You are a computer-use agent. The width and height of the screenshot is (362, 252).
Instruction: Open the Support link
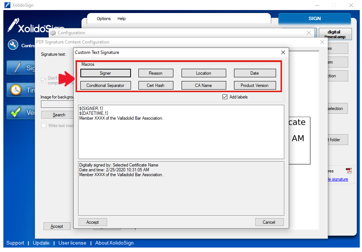15,243
